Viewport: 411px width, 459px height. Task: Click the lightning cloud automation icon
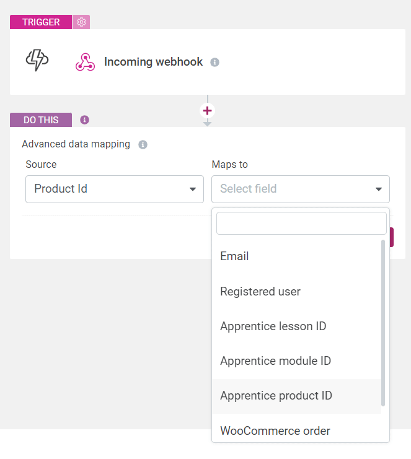click(x=37, y=60)
